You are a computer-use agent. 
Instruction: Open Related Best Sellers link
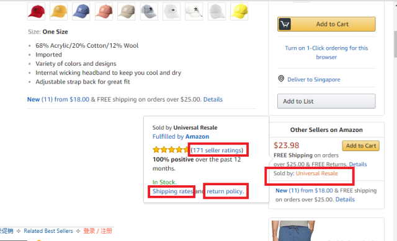(48, 231)
